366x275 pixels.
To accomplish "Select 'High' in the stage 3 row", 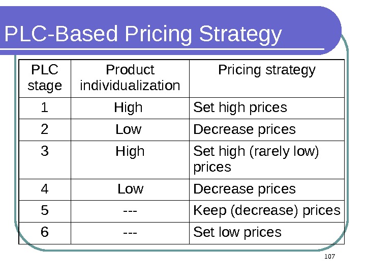I will [x=130, y=152].
